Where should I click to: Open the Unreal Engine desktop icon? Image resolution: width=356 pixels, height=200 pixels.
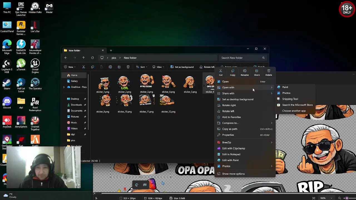click(35, 66)
